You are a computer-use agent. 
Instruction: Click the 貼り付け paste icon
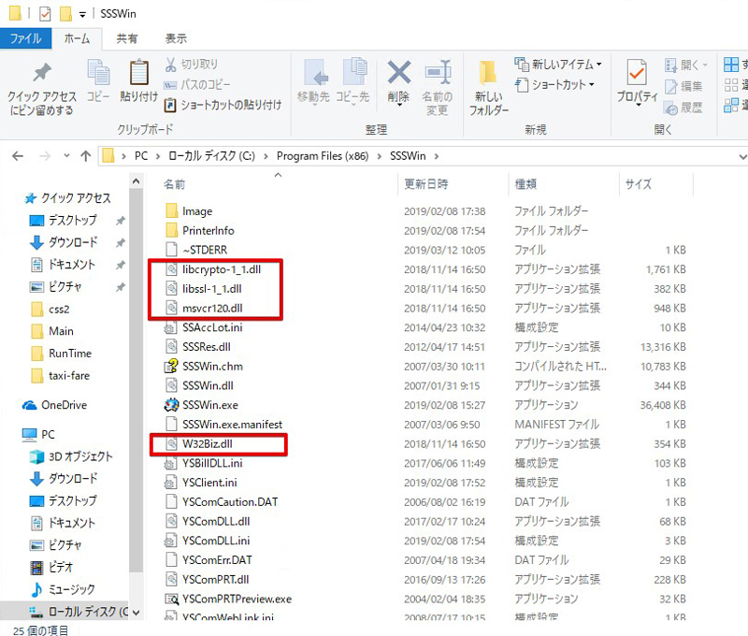point(138,75)
